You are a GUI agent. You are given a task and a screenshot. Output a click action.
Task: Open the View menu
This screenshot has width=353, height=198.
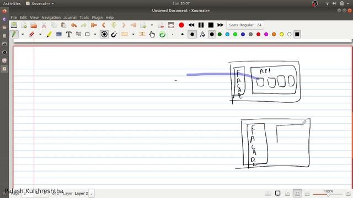(34, 17)
